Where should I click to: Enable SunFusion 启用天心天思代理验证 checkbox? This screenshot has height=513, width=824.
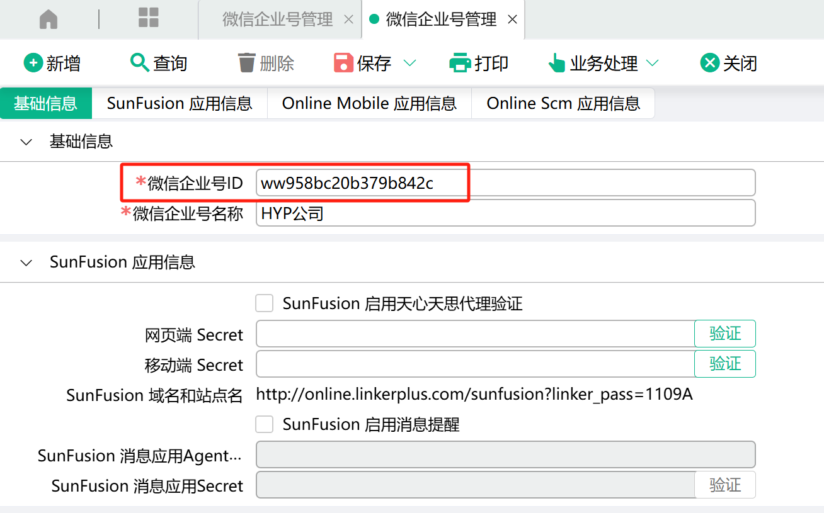click(265, 303)
